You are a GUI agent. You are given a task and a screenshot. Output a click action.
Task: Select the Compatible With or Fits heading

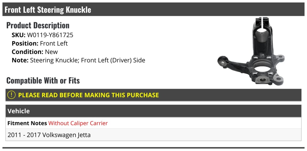coord(43,80)
